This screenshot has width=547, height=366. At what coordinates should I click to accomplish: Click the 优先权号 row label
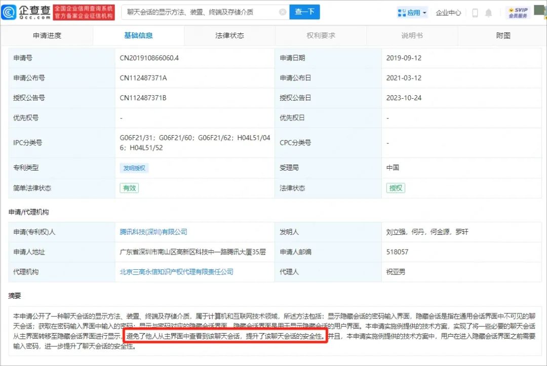[26, 118]
